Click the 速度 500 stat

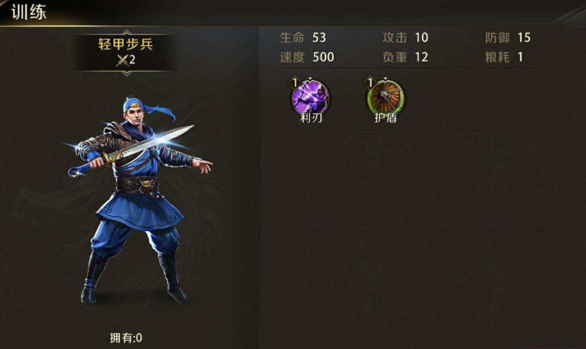[307, 57]
